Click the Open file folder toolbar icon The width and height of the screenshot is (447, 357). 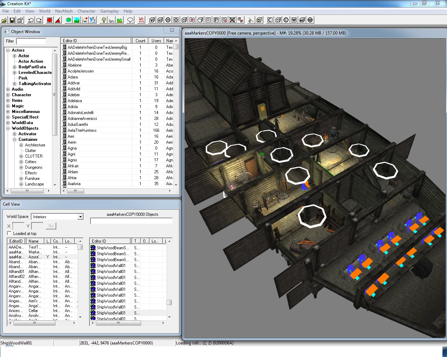pos(5,20)
